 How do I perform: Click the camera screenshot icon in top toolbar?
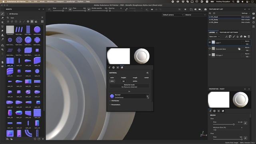pos(205,10)
